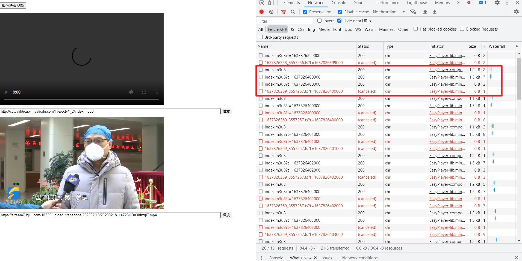Enable the Invert filter checkbox
Viewport: 522px width, 261px height.
point(319,21)
